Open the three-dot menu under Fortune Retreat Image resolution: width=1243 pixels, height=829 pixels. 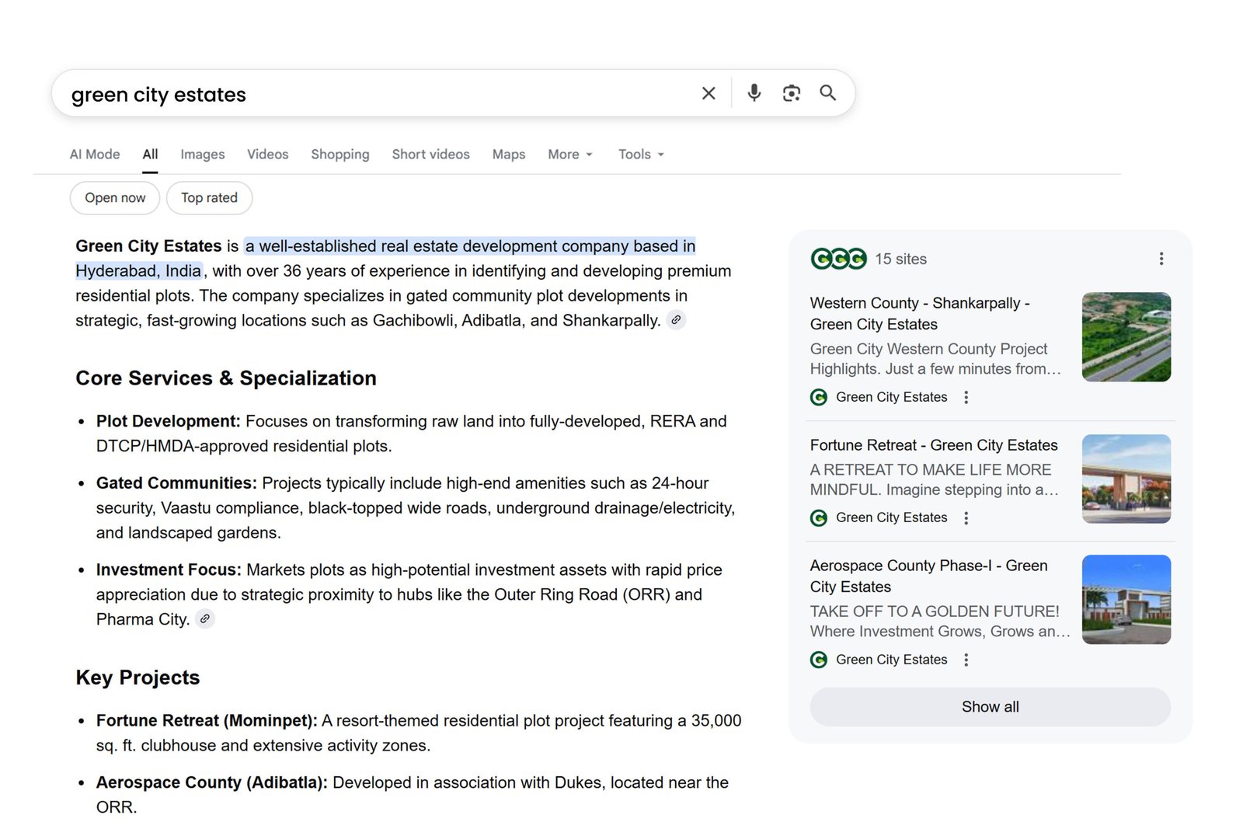(966, 517)
